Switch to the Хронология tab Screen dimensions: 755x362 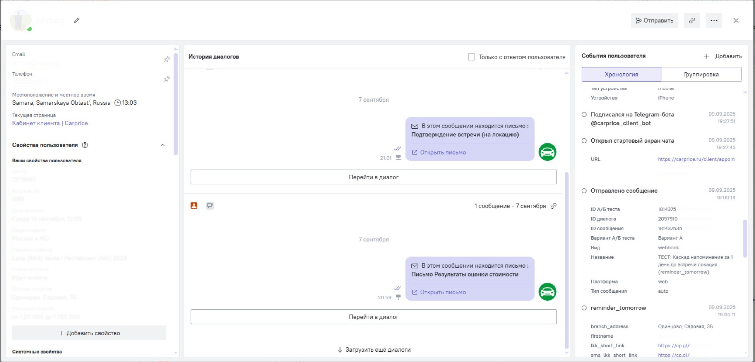coord(621,74)
